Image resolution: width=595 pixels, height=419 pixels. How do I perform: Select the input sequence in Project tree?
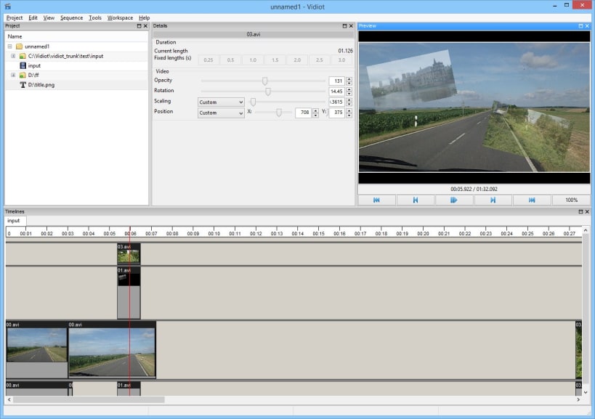pos(33,65)
